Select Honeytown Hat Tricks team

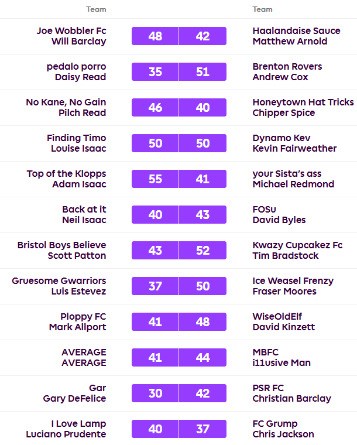pos(303,102)
